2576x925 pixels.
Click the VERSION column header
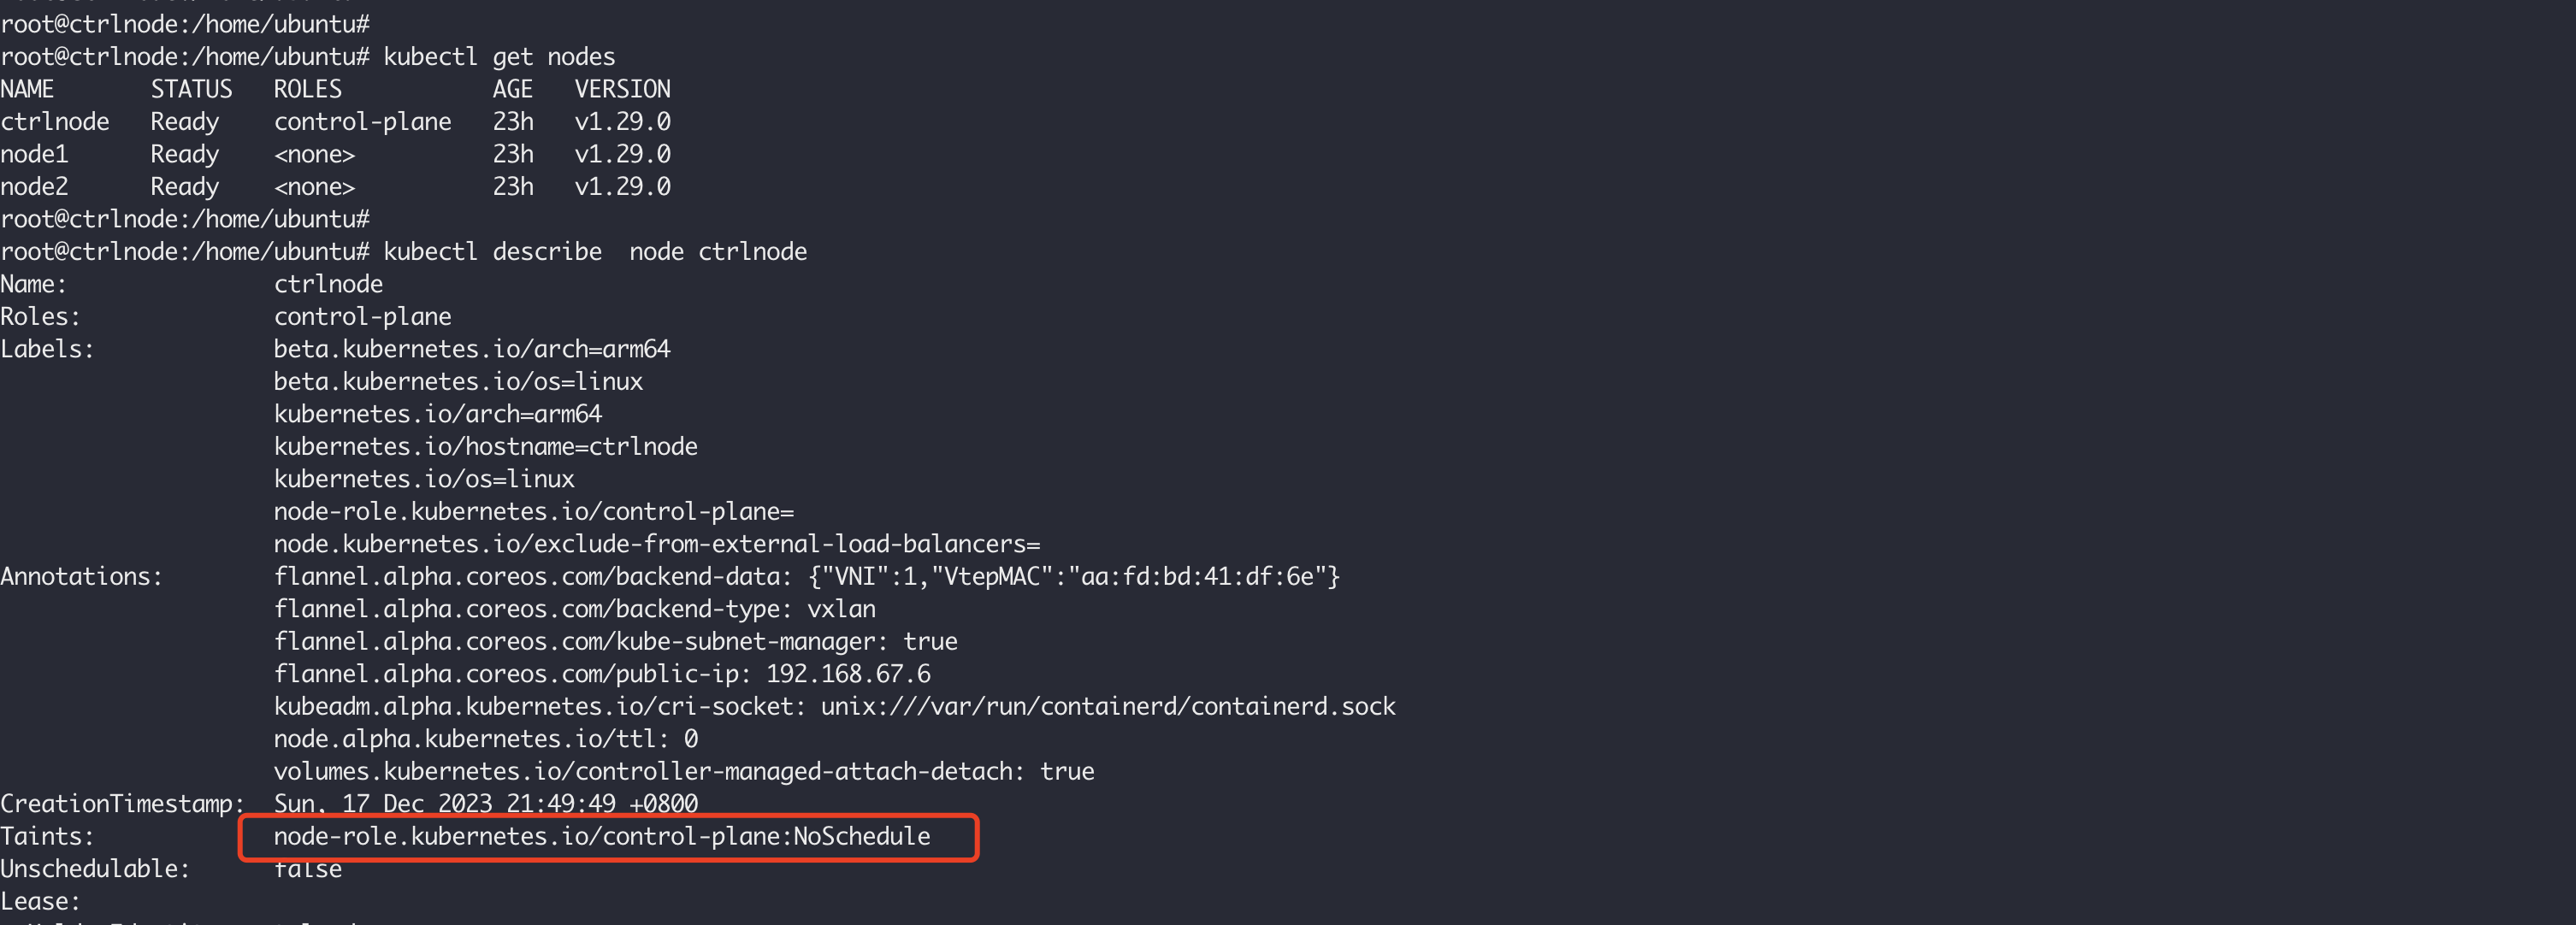pos(622,89)
